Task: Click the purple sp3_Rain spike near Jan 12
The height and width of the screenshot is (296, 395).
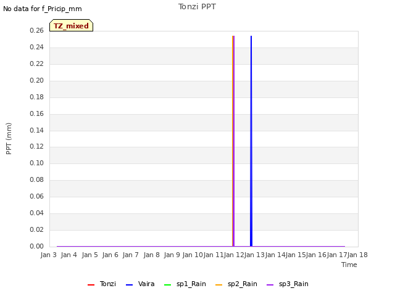Action: (x=234, y=141)
